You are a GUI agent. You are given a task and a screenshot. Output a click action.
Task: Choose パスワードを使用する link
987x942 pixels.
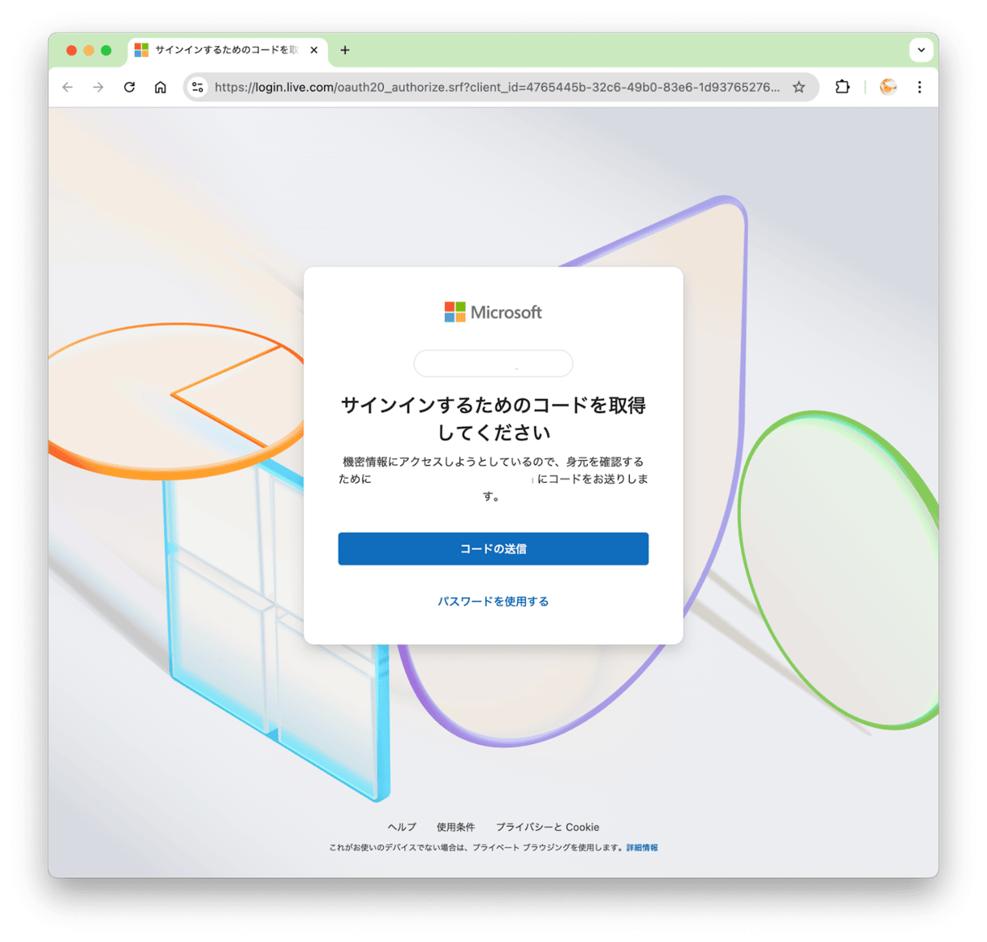coord(493,601)
